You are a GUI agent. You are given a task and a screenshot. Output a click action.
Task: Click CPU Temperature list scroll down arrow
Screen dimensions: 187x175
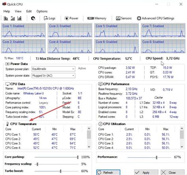(89, 147)
